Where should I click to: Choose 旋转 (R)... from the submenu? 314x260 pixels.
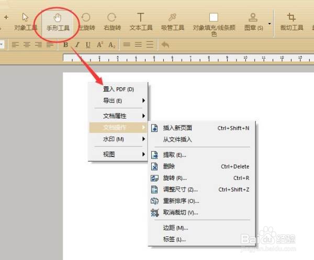pos(202,178)
